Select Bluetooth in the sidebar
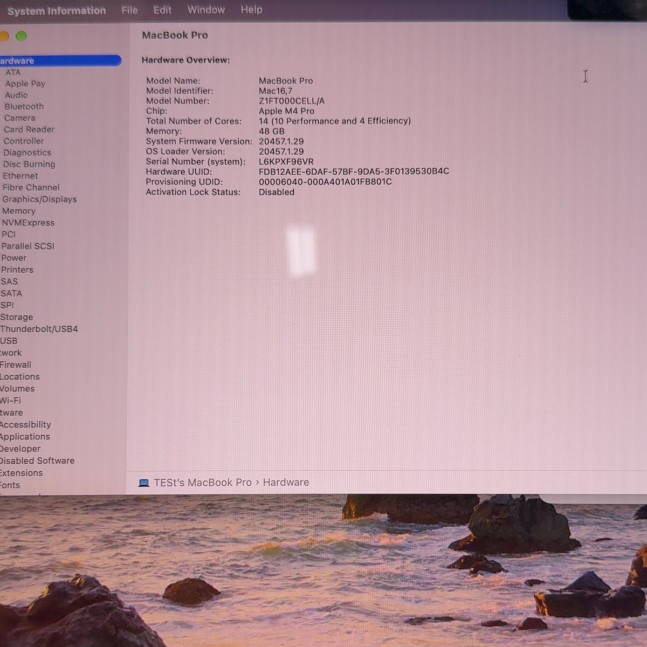Screen dimensions: 647x647 [x=24, y=107]
